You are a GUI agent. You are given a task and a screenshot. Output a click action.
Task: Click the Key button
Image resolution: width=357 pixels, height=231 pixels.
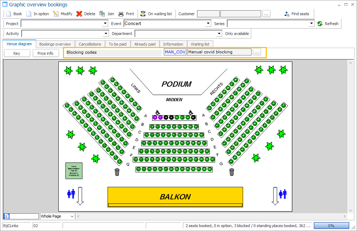17,53
